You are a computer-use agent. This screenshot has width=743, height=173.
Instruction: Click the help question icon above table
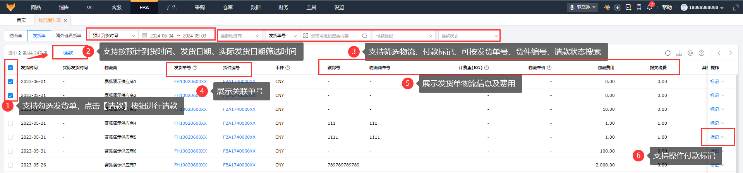[701, 53]
